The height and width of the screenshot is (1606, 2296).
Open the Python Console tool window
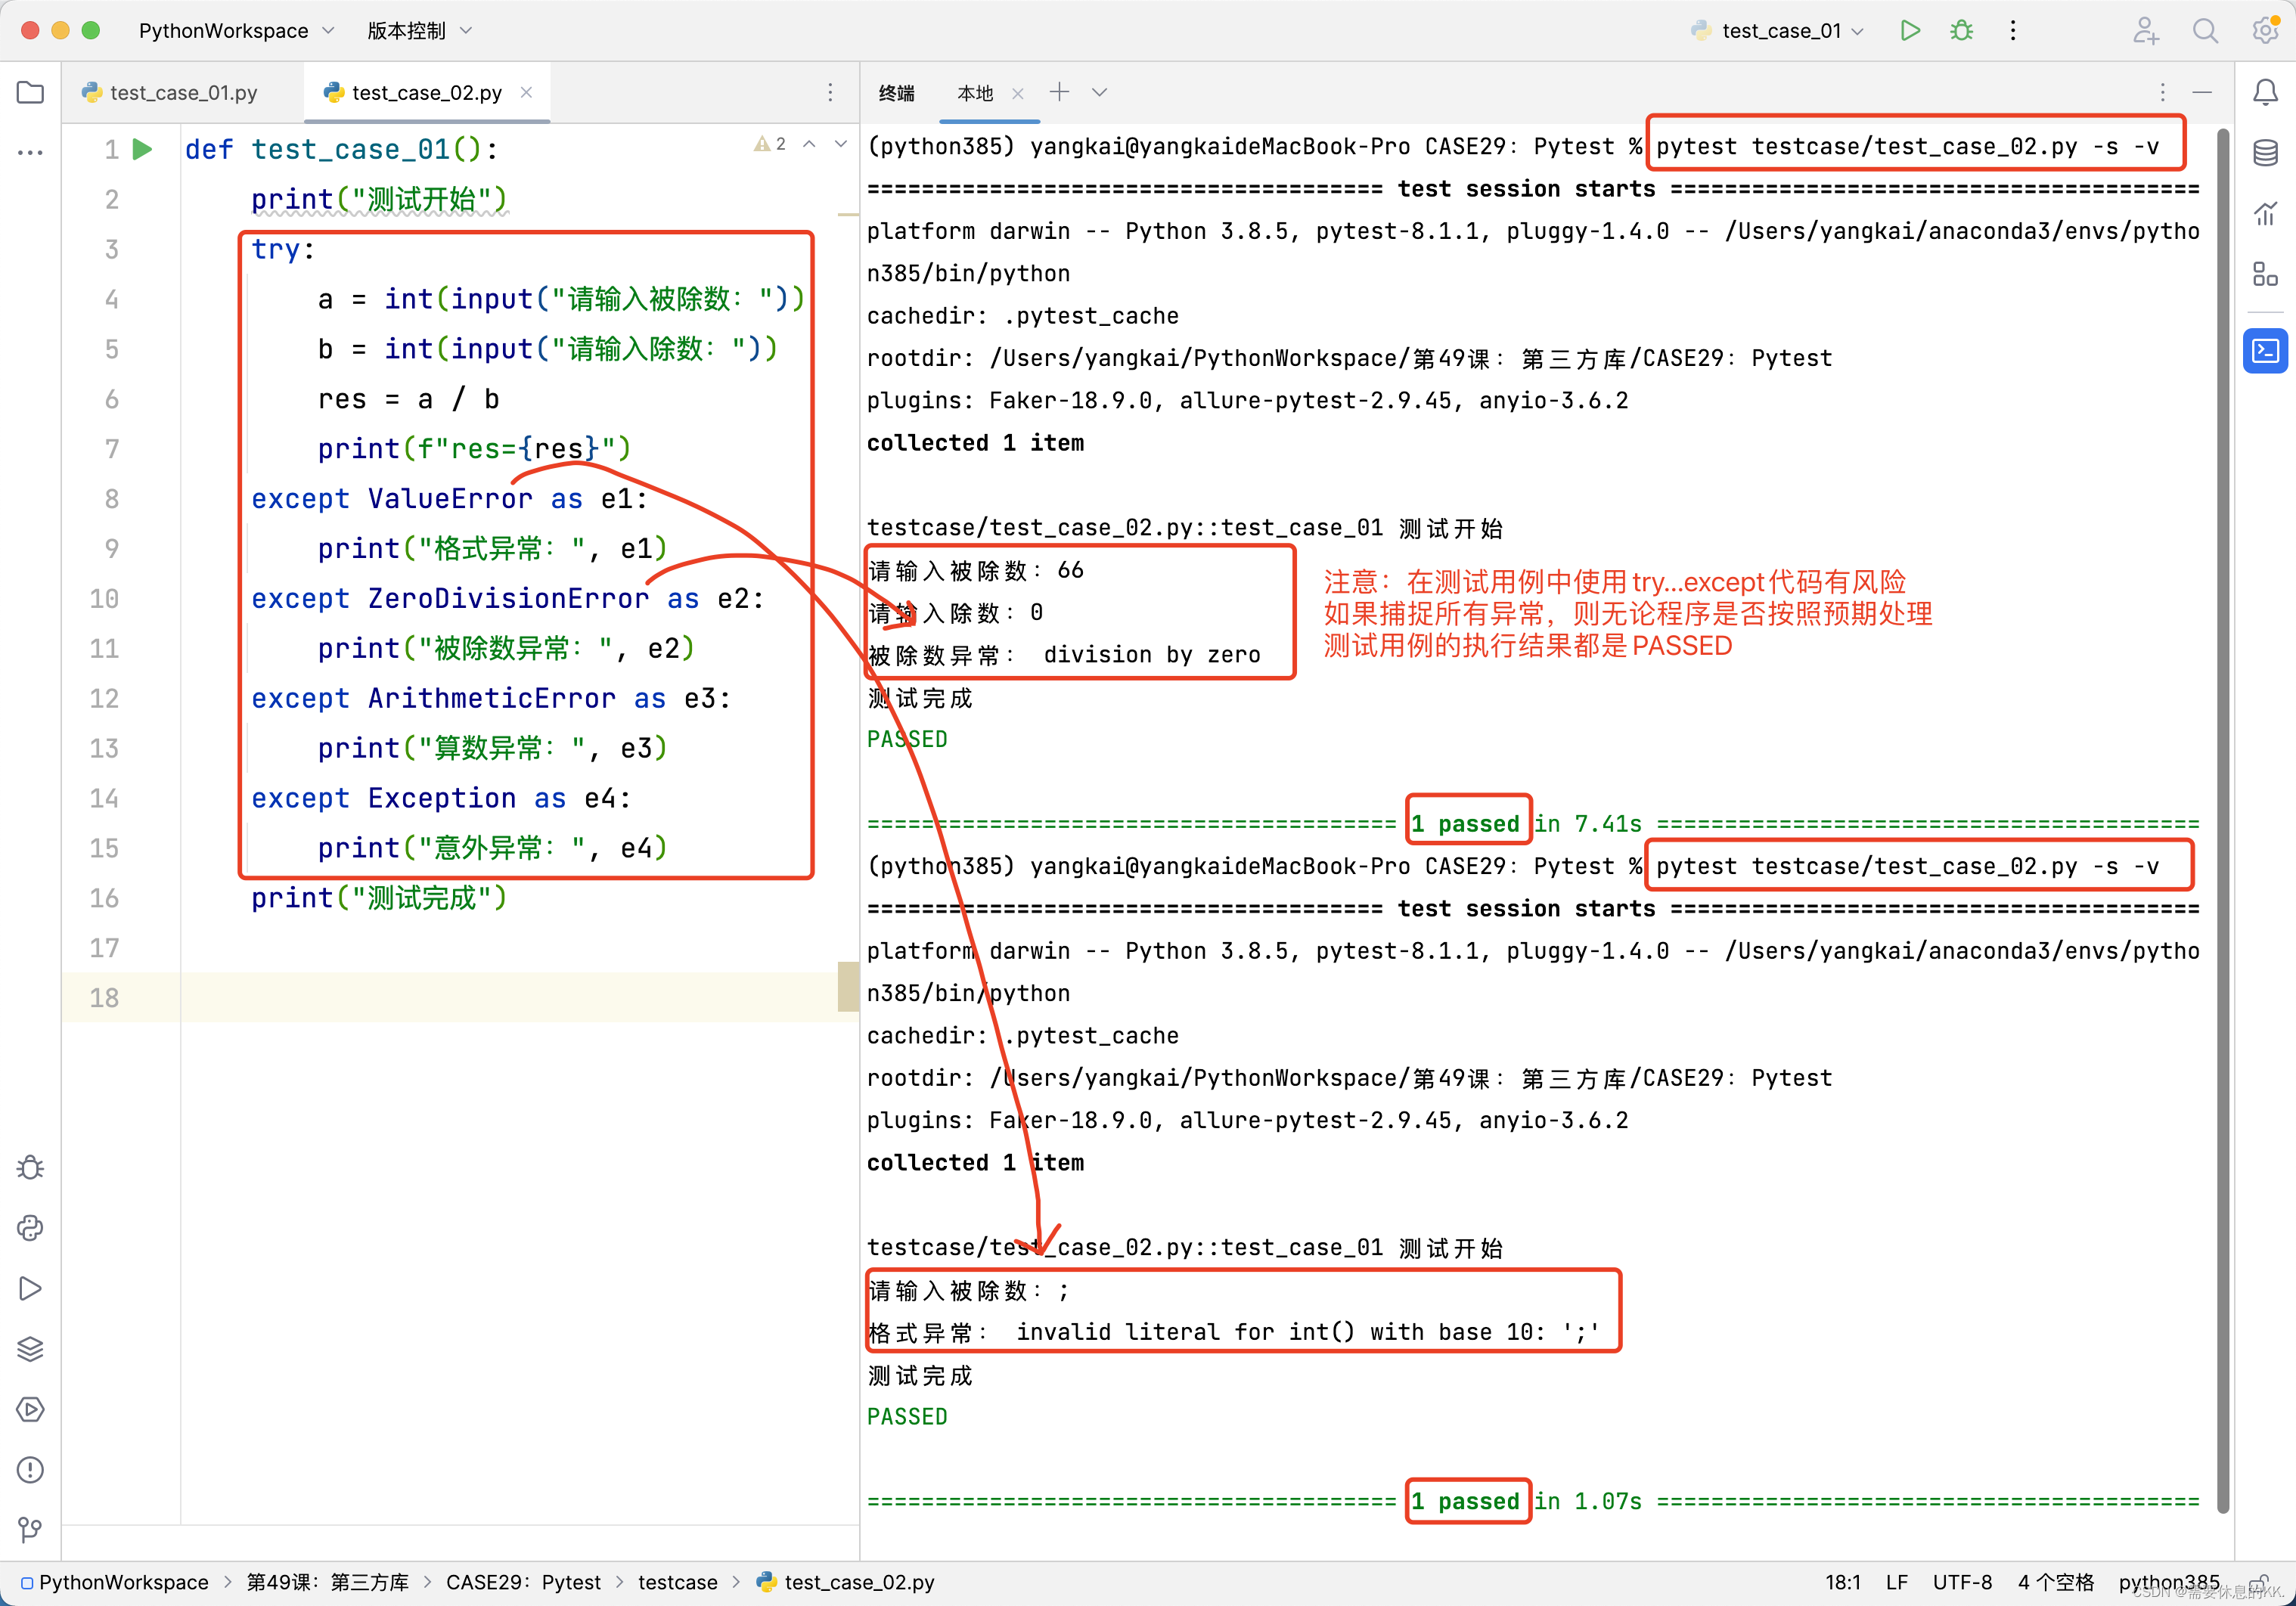click(30, 1228)
